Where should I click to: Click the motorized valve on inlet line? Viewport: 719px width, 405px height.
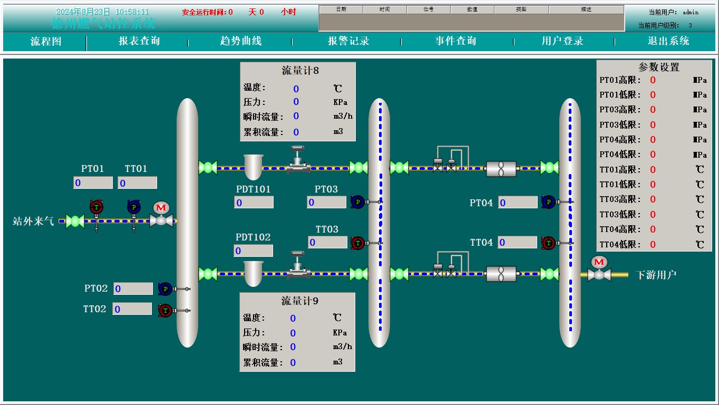161,215
